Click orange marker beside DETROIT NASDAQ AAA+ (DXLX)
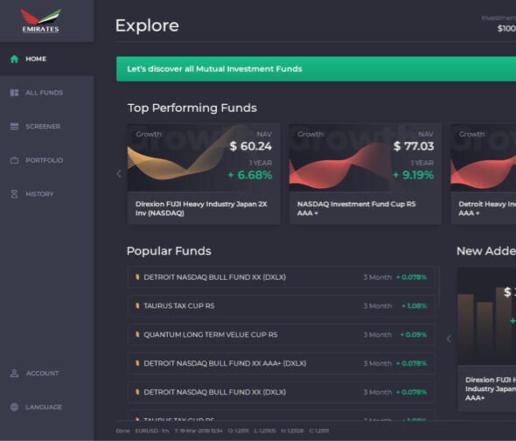 click(137, 363)
